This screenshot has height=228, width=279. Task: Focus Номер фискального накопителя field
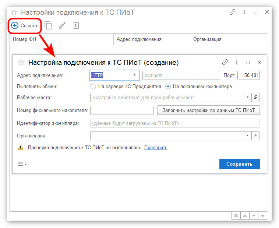coord(122,110)
